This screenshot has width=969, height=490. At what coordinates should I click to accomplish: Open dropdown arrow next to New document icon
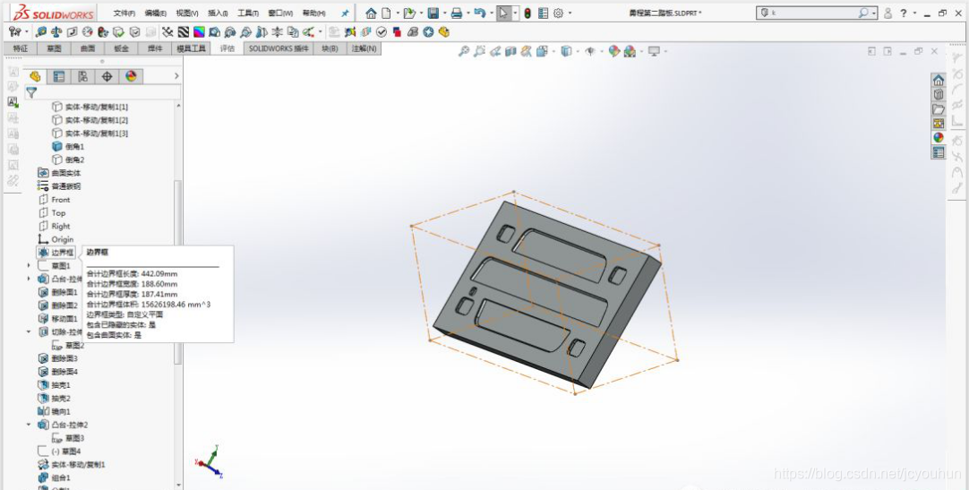coord(397,13)
